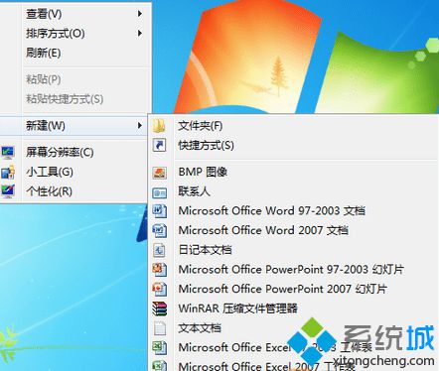Create a new 日记本文档

point(294,250)
